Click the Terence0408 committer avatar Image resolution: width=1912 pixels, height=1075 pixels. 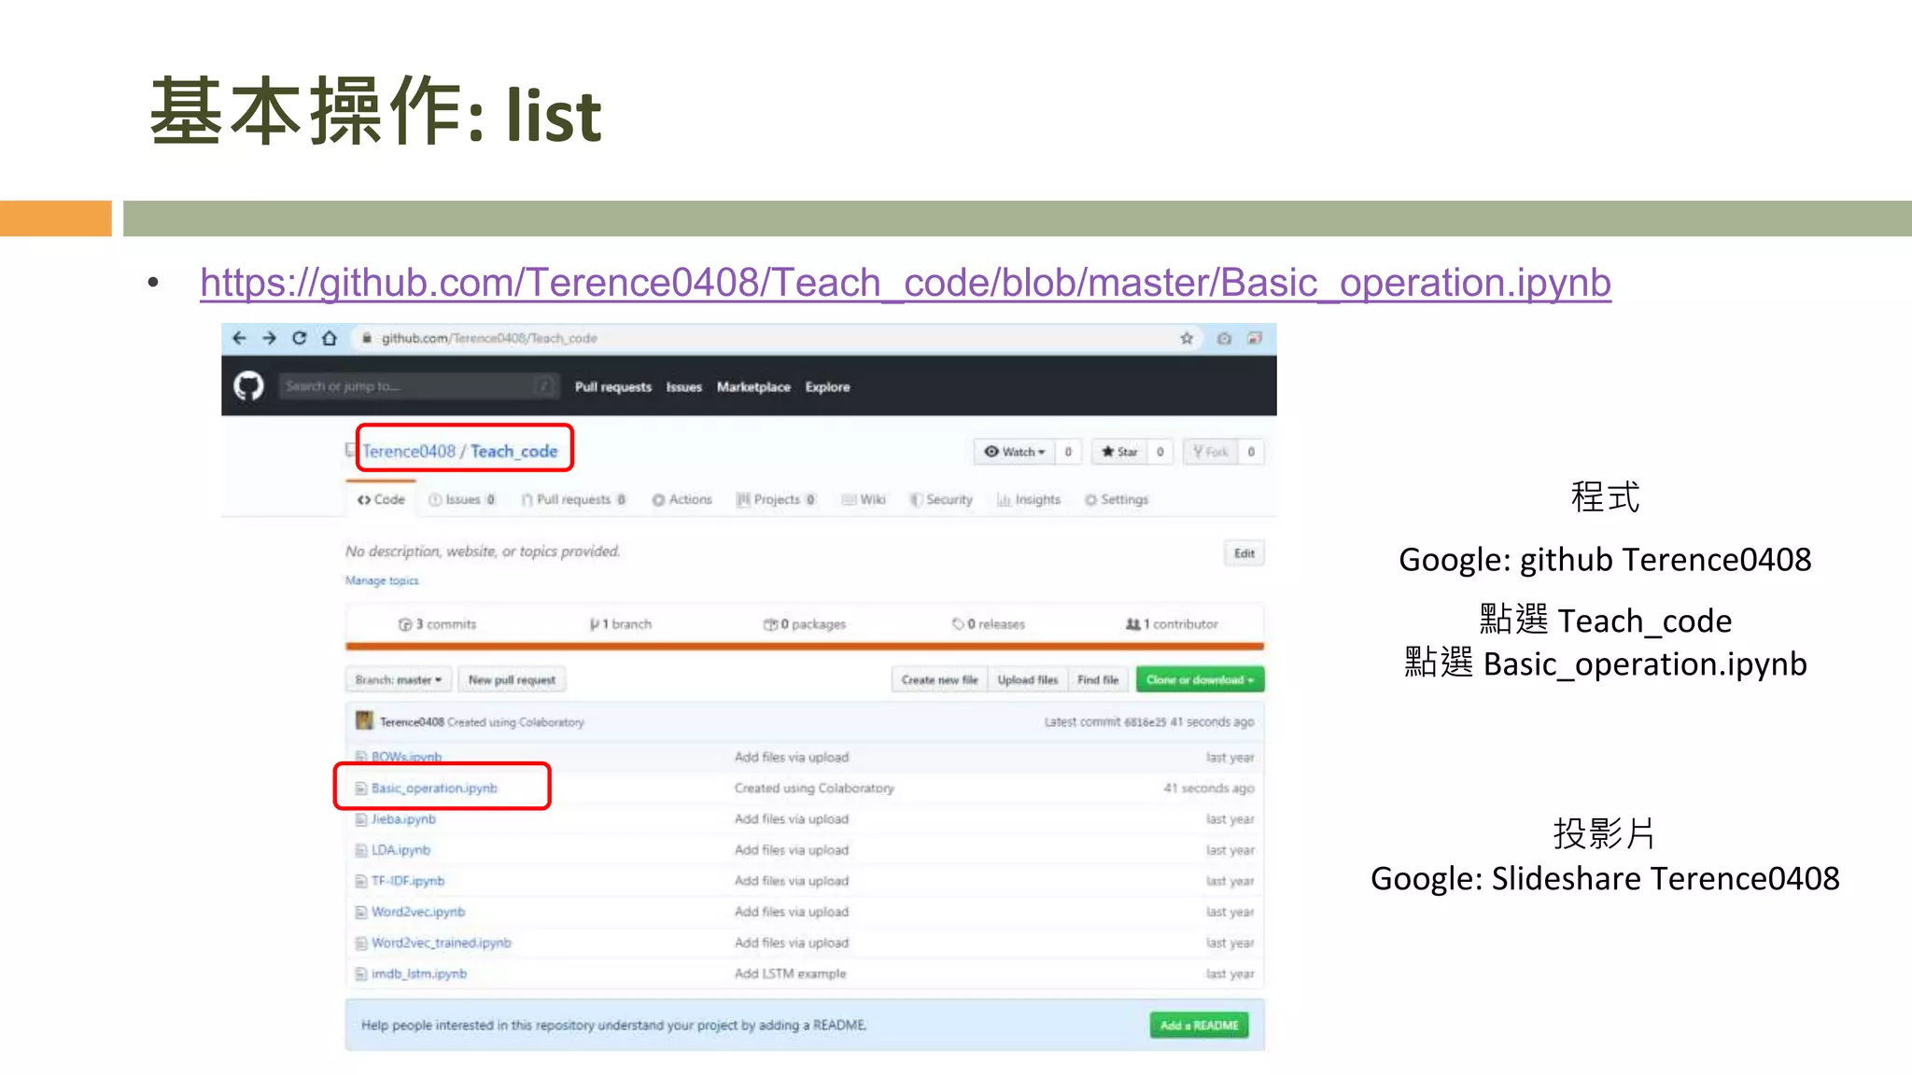[364, 720]
